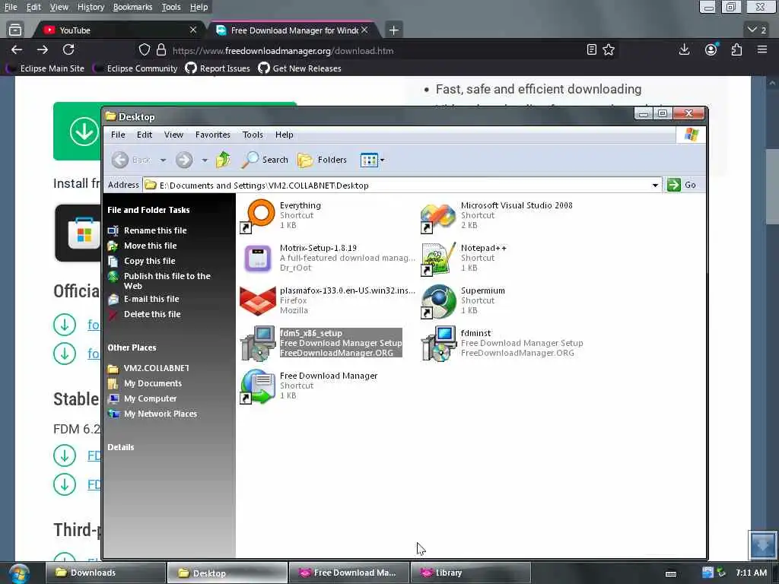779x584 pixels.
Task: Open the Explorer Tools menu
Action: (x=253, y=135)
